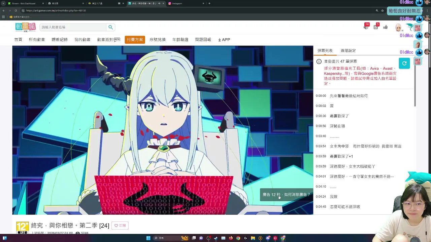Select the danmaku '我嫁' at 0:04:24

(x=333, y=197)
